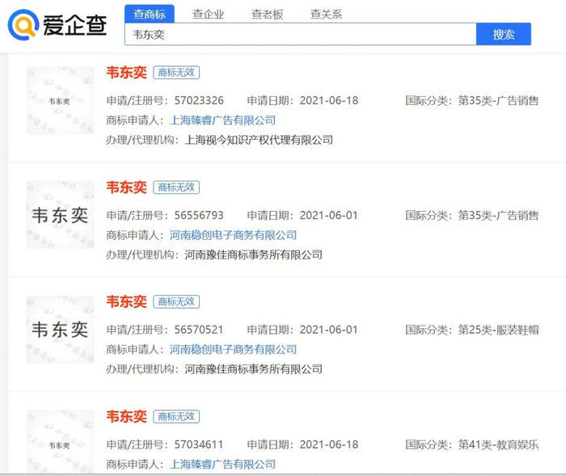Click the 爱企查 logo icon
The width and height of the screenshot is (566, 476).
coord(23,25)
